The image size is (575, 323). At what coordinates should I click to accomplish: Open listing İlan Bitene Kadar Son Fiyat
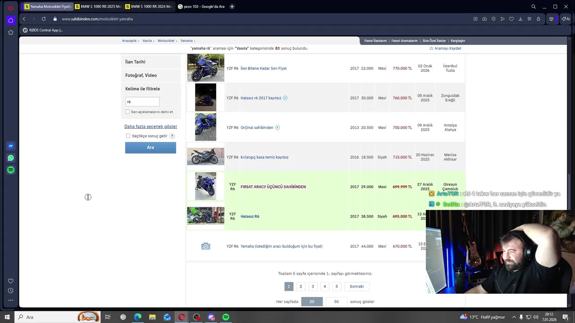click(264, 68)
